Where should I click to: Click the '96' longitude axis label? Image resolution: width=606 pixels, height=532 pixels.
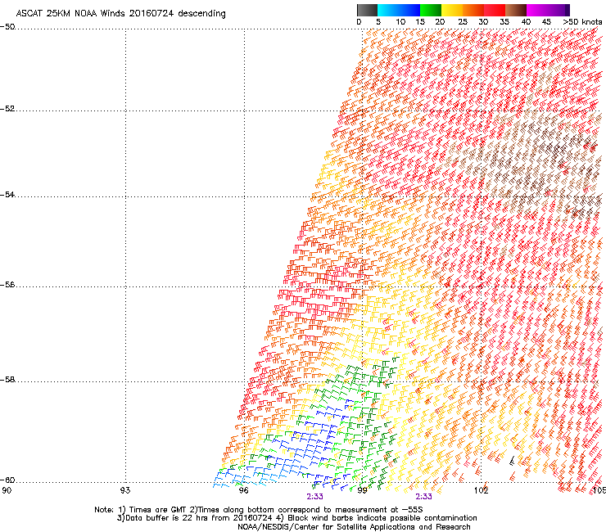pos(243,490)
